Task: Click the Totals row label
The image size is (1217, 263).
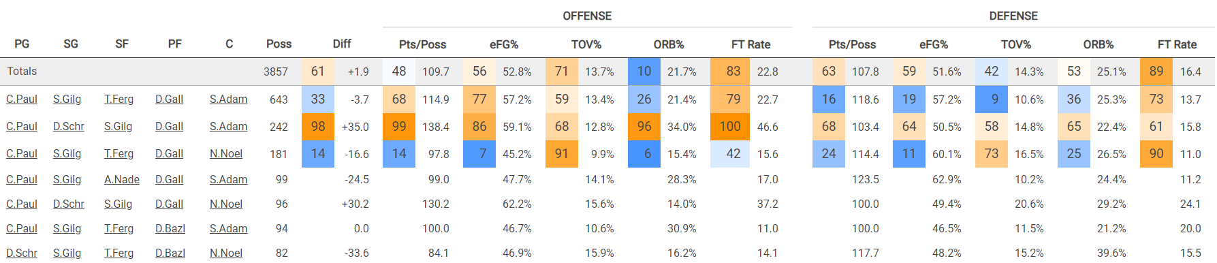Action: pyautogui.click(x=22, y=72)
